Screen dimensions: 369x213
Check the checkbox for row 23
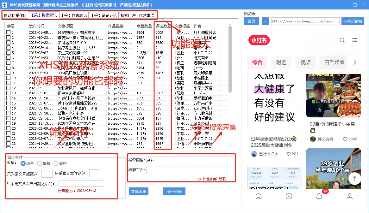(x=9, y=143)
